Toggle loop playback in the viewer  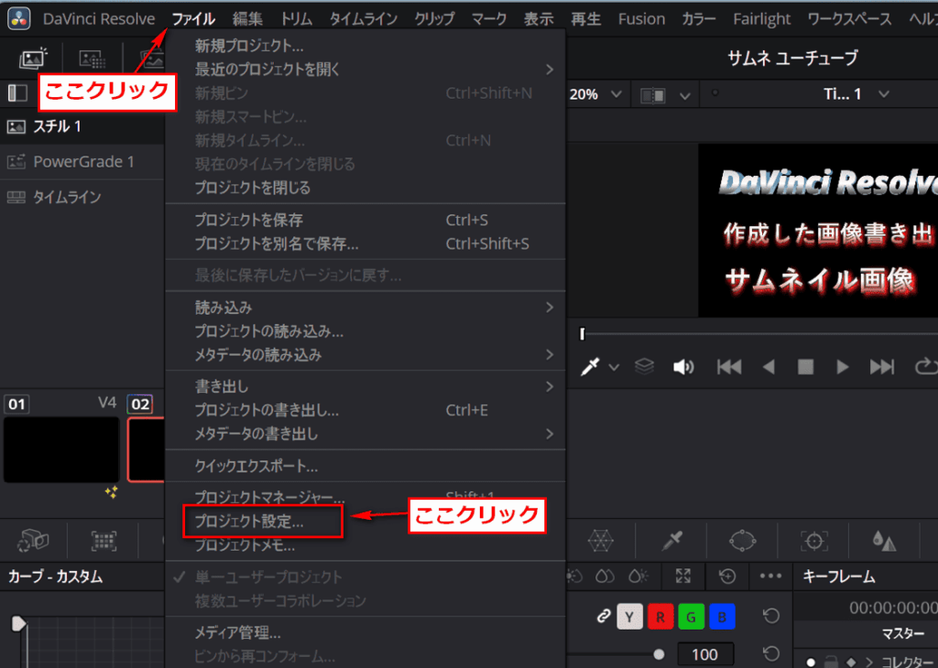(926, 366)
